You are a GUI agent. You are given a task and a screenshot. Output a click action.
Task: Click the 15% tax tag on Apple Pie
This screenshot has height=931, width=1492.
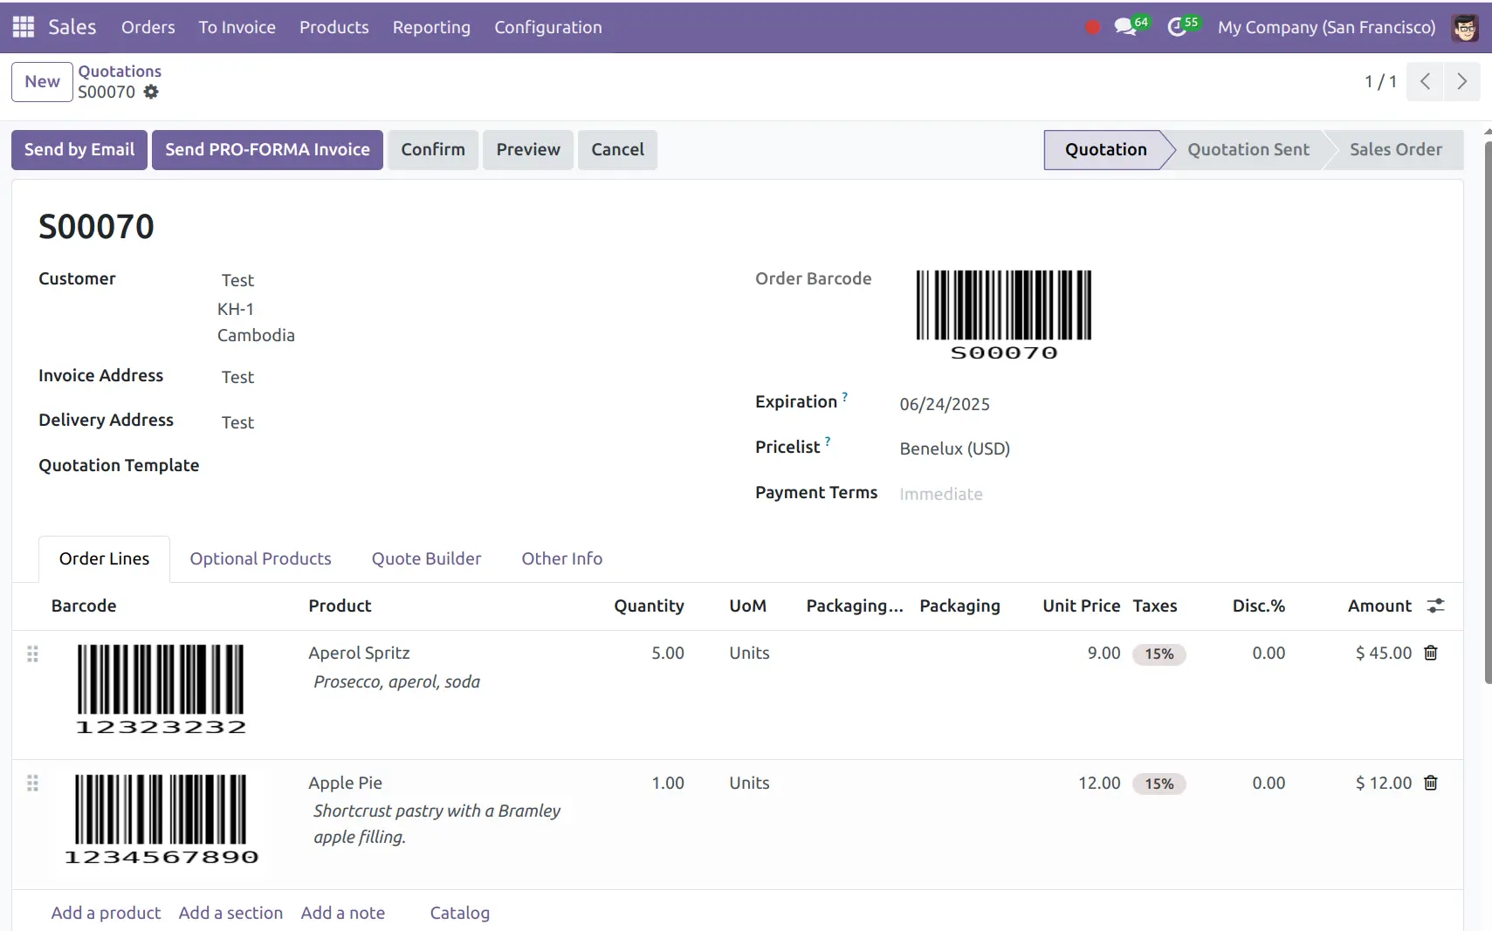tap(1159, 784)
